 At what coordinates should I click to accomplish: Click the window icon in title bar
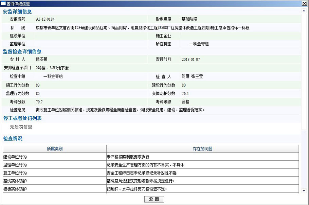click(3, 3)
